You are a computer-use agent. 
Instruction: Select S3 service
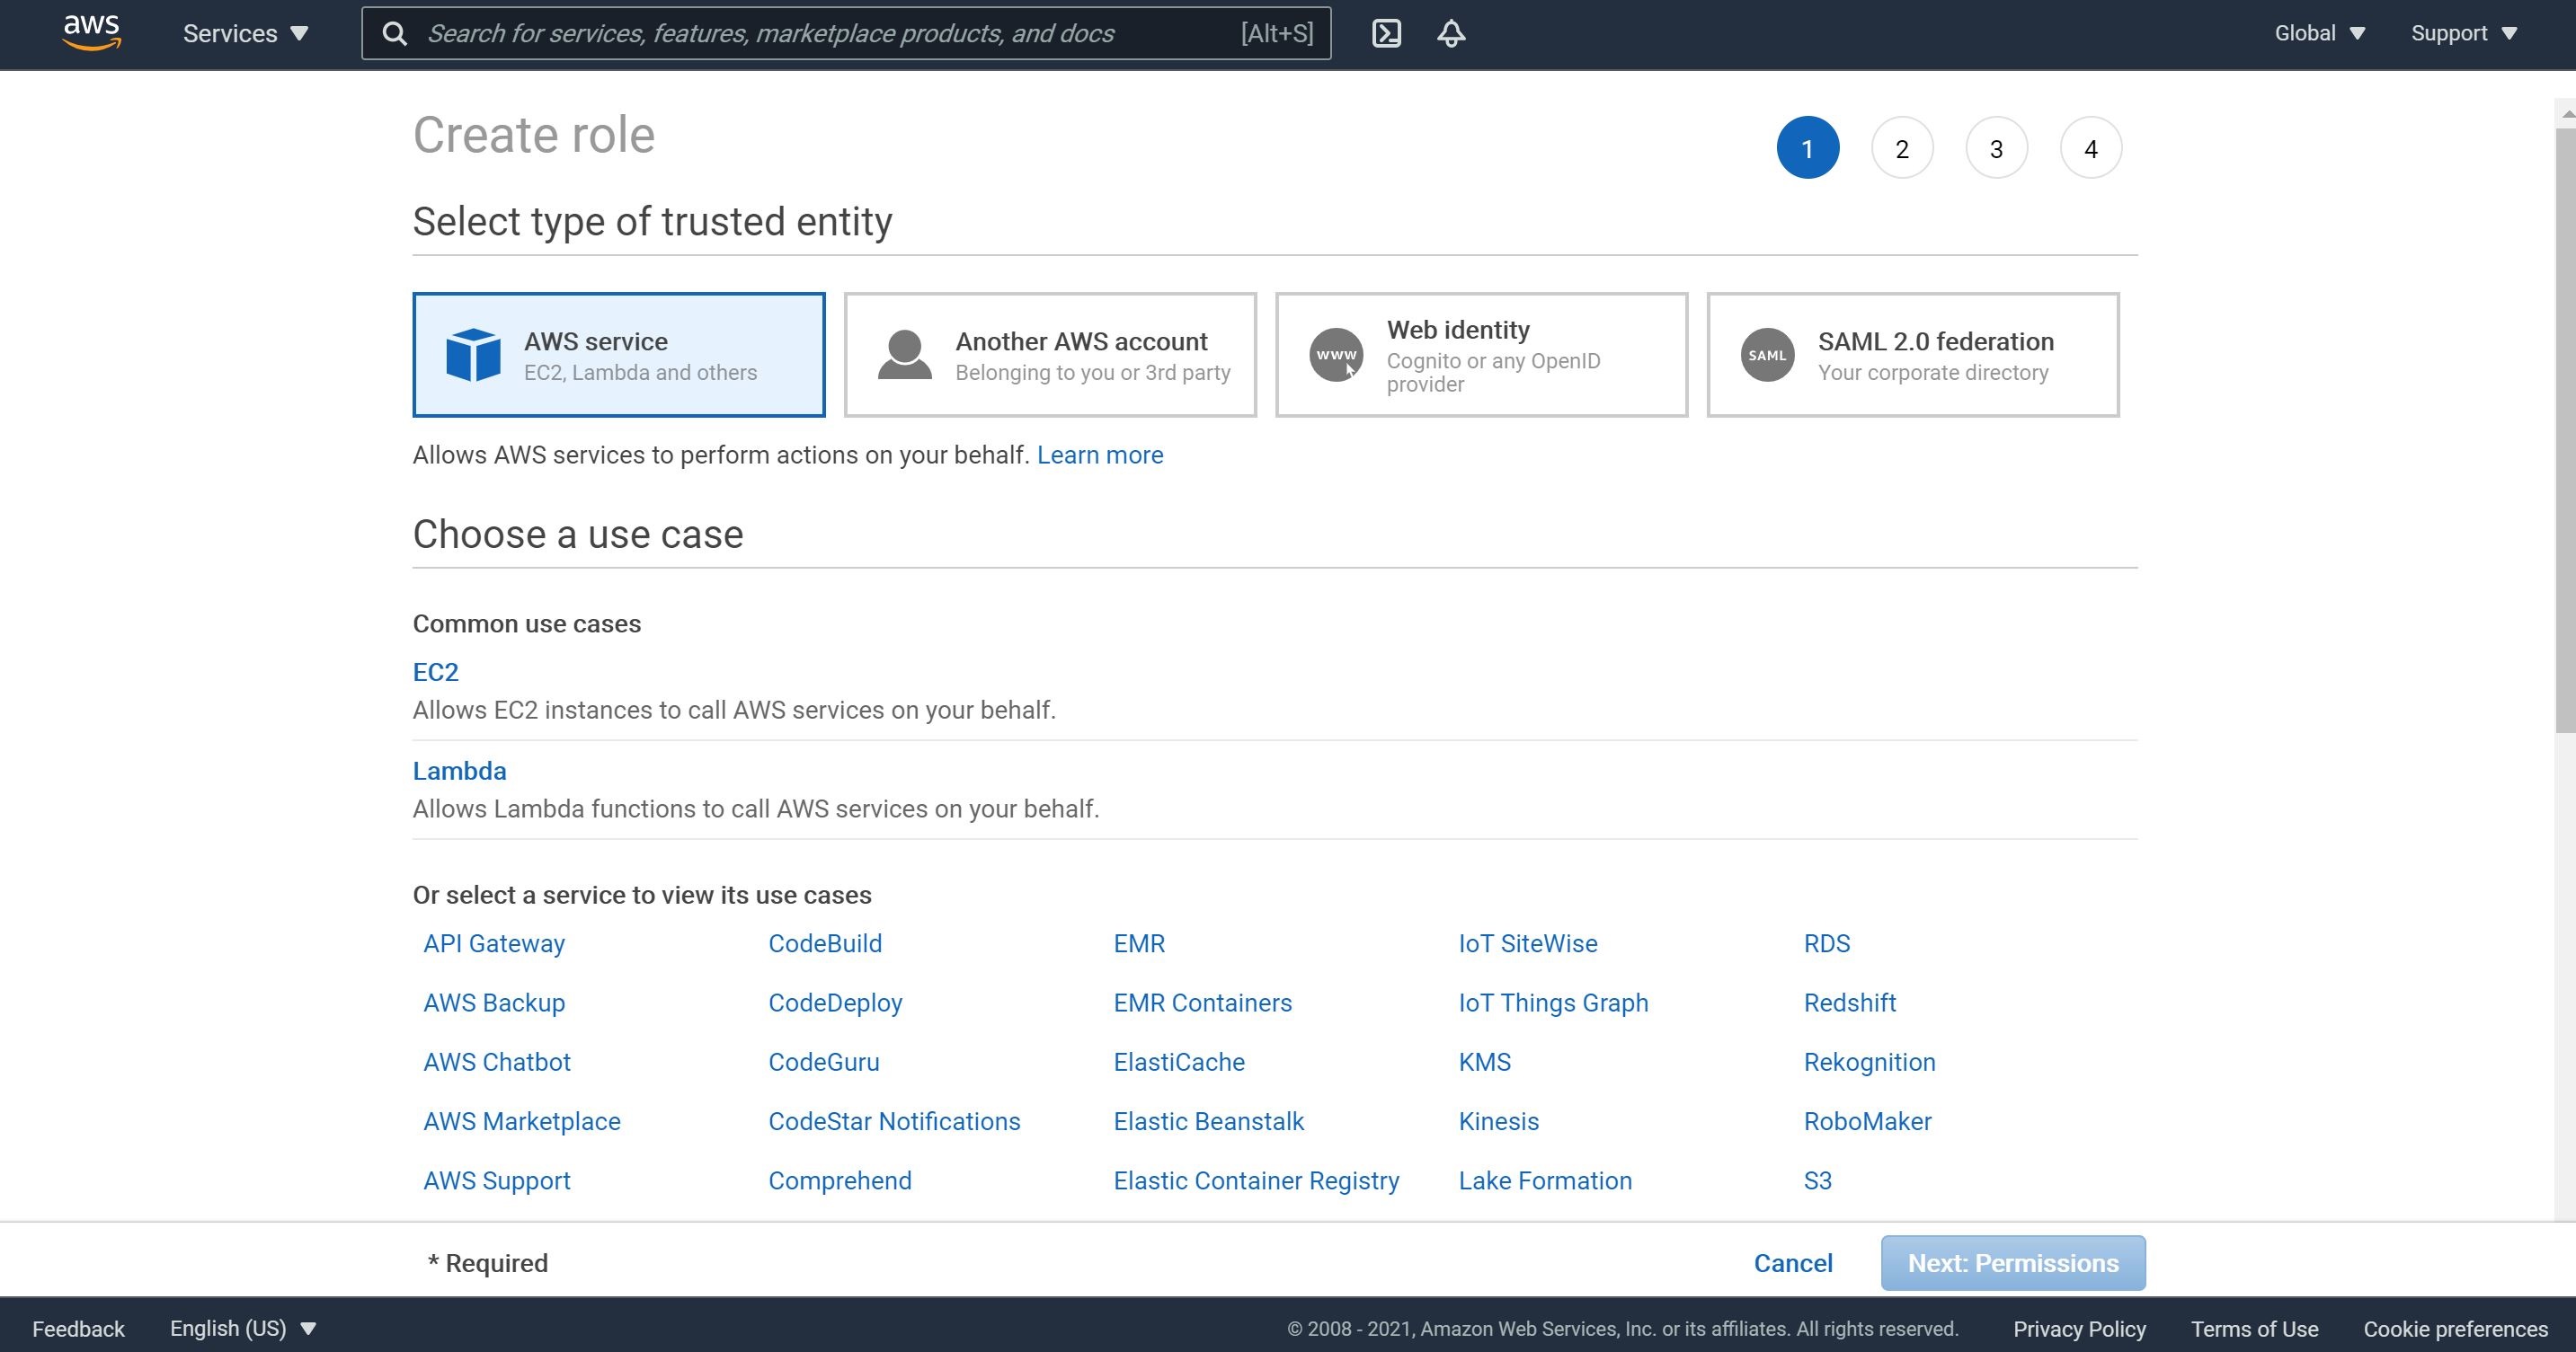(1817, 1180)
